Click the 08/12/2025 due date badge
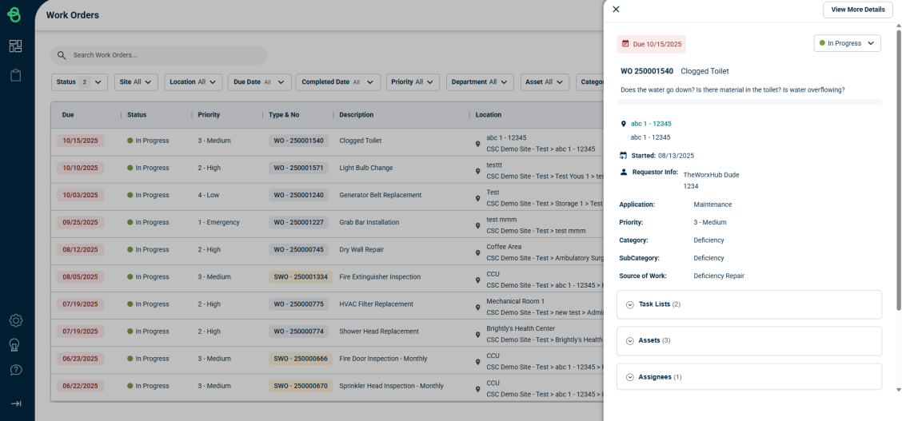This screenshot has width=902, height=421. tap(81, 250)
